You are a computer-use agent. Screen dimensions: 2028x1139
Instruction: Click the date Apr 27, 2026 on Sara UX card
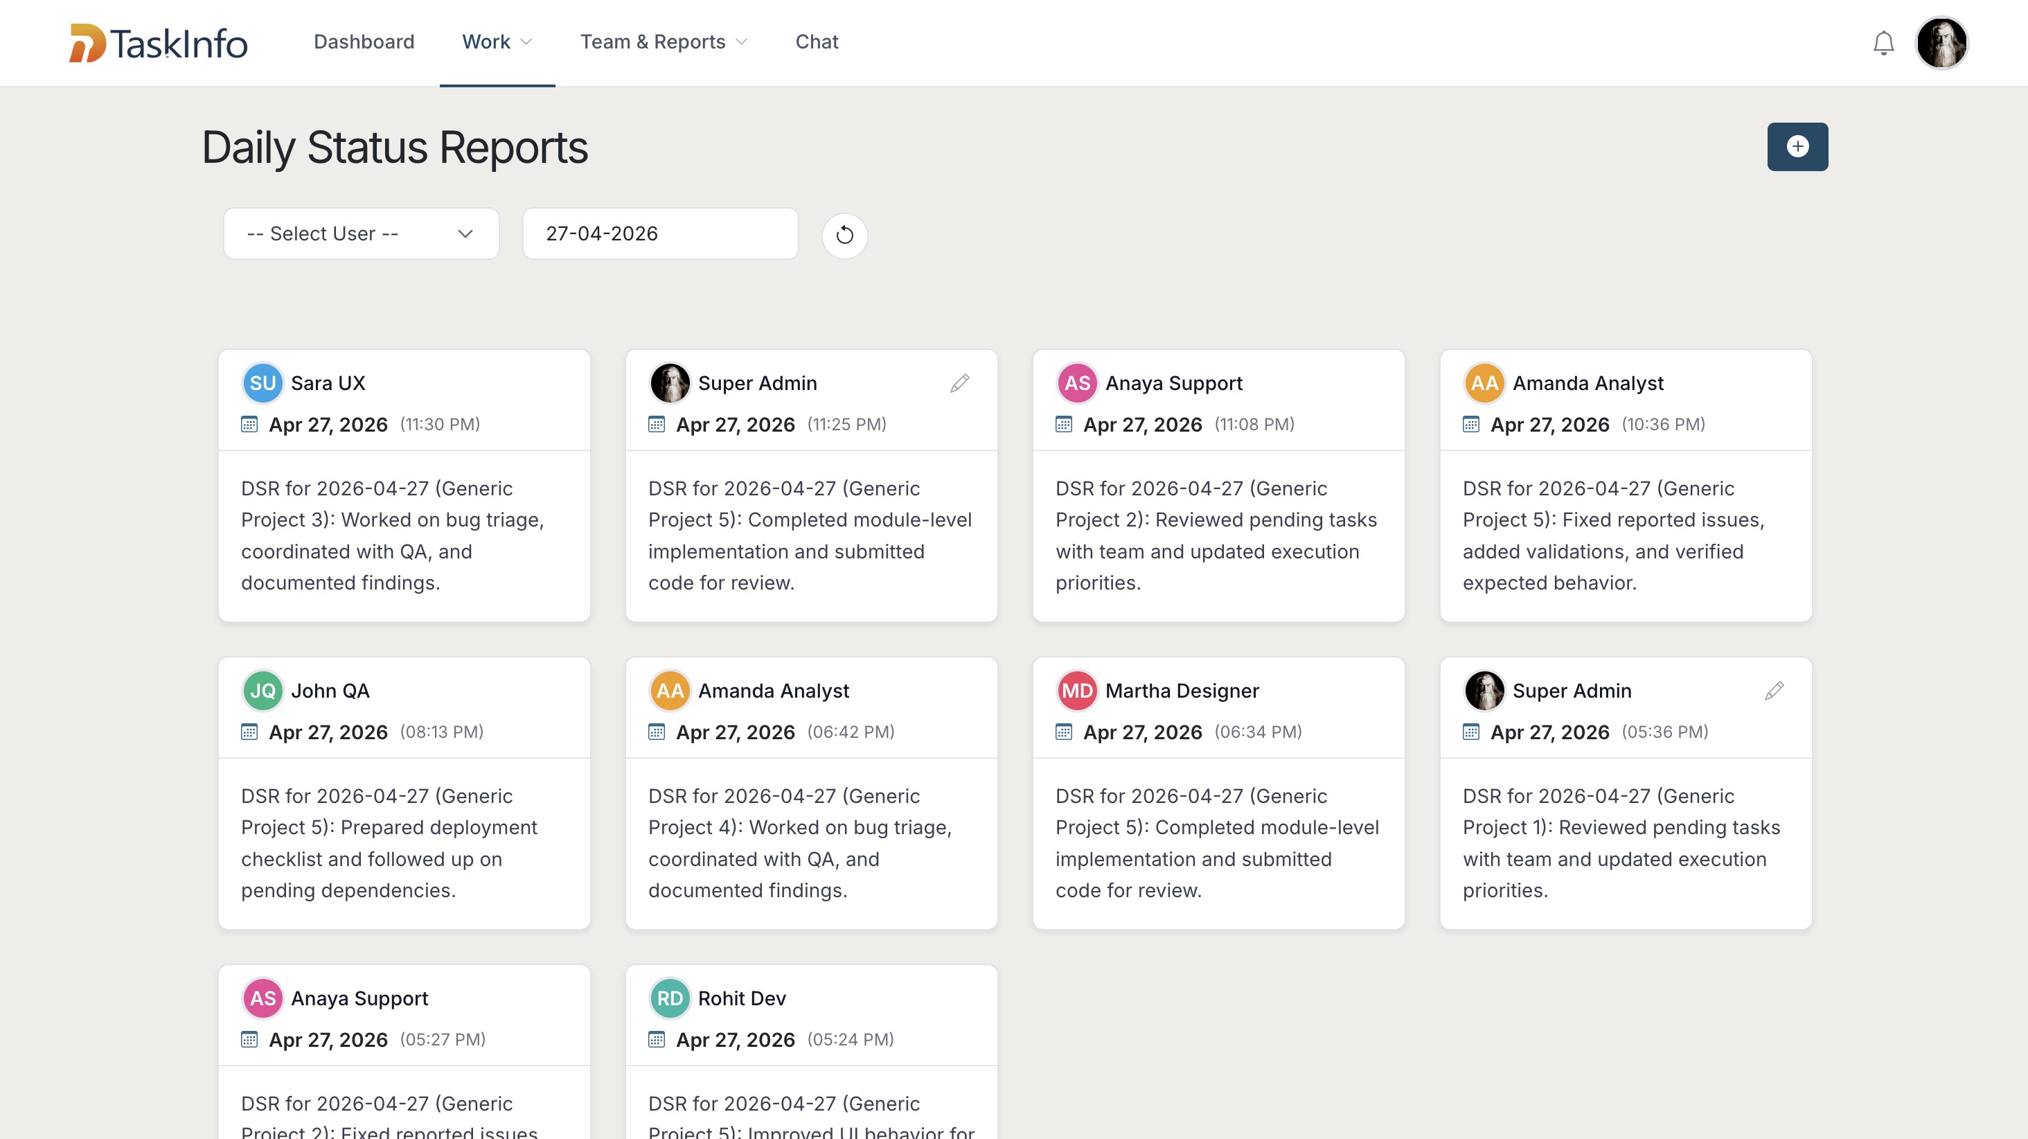click(x=328, y=425)
